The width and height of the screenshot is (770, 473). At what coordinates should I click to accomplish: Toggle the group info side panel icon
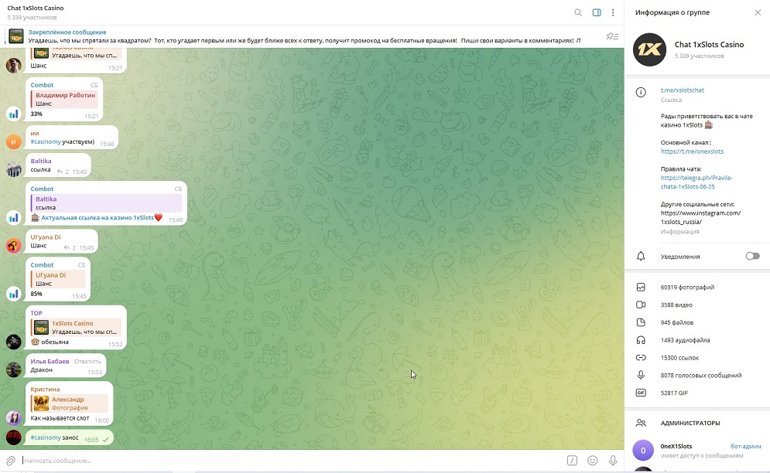tap(597, 13)
